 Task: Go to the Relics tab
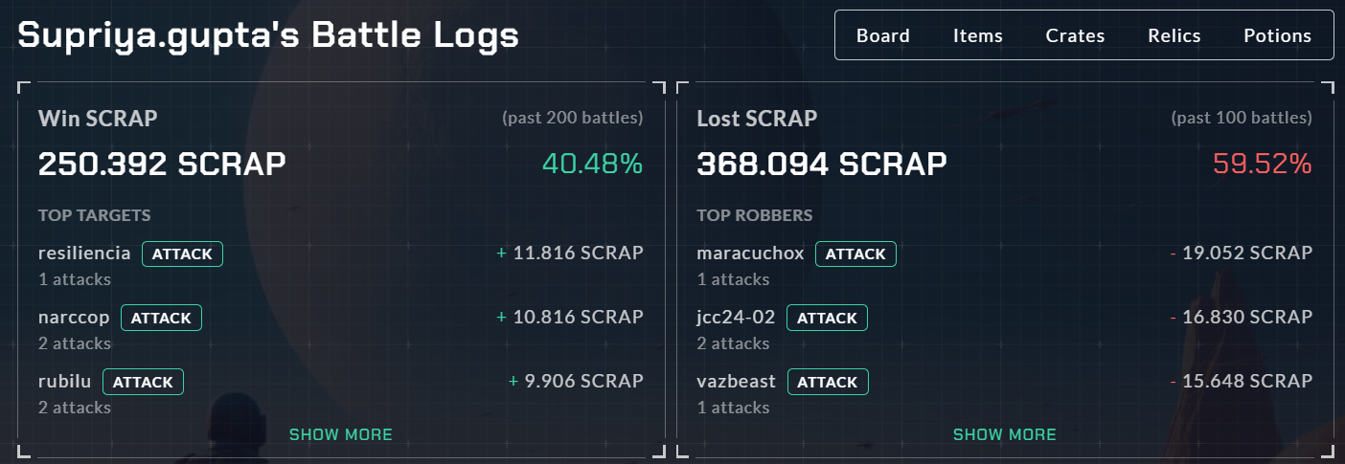[1174, 35]
